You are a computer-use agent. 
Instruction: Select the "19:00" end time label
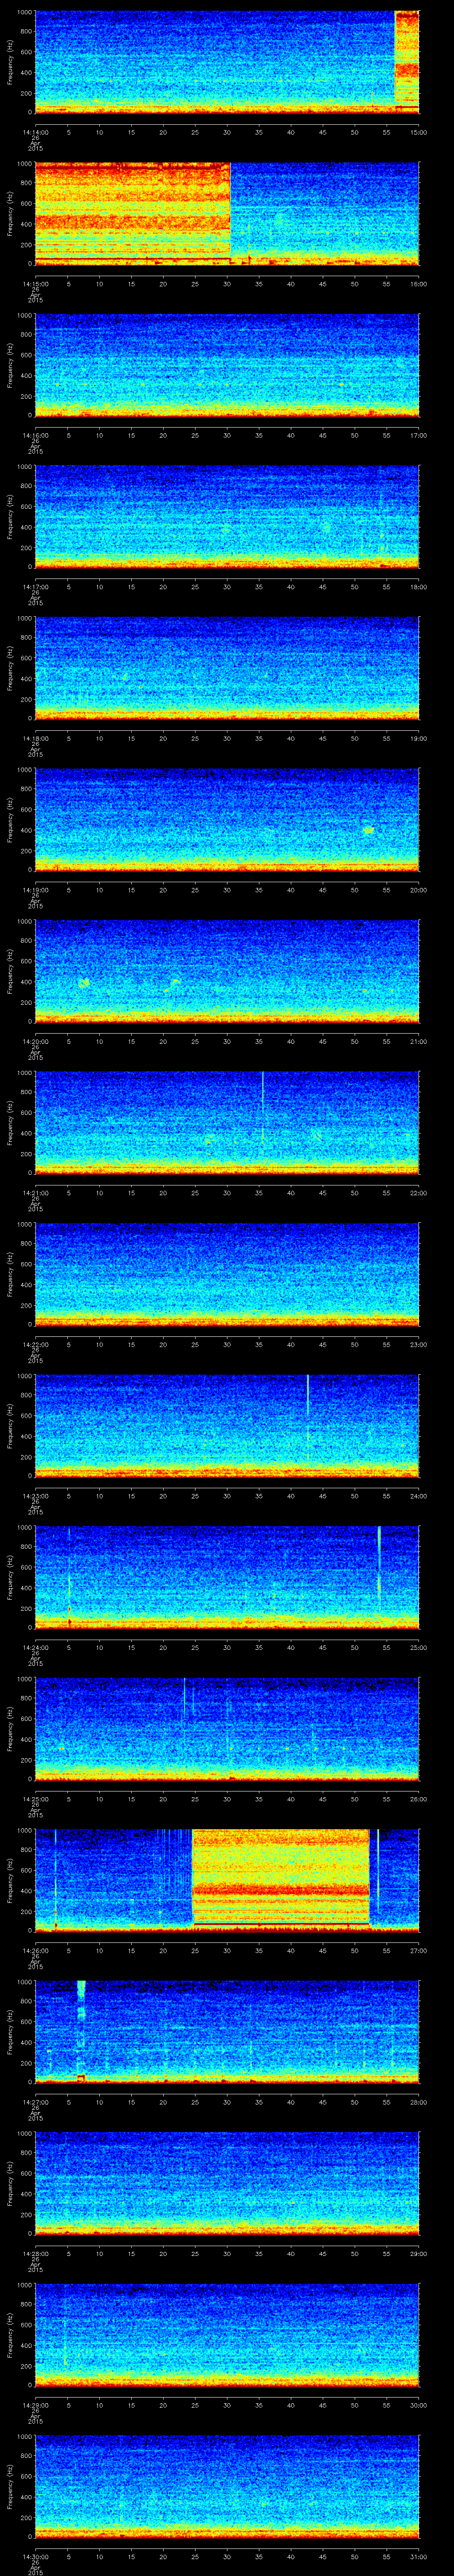[419, 737]
